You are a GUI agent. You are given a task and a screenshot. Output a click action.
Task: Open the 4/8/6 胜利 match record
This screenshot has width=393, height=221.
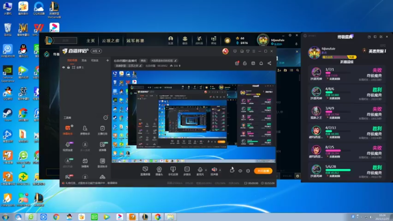click(346, 93)
